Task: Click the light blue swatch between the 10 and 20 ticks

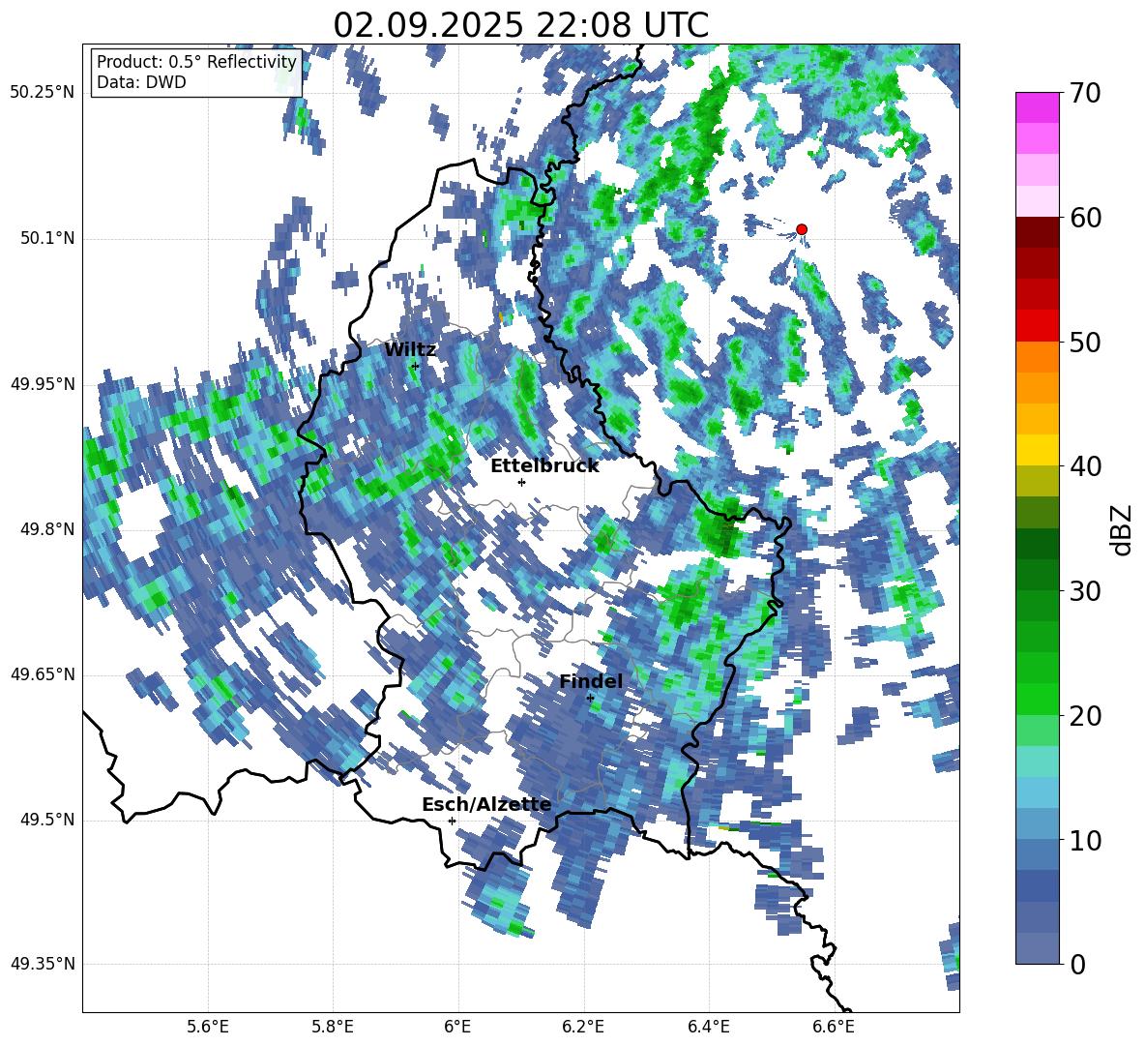Action: (x=1037, y=792)
